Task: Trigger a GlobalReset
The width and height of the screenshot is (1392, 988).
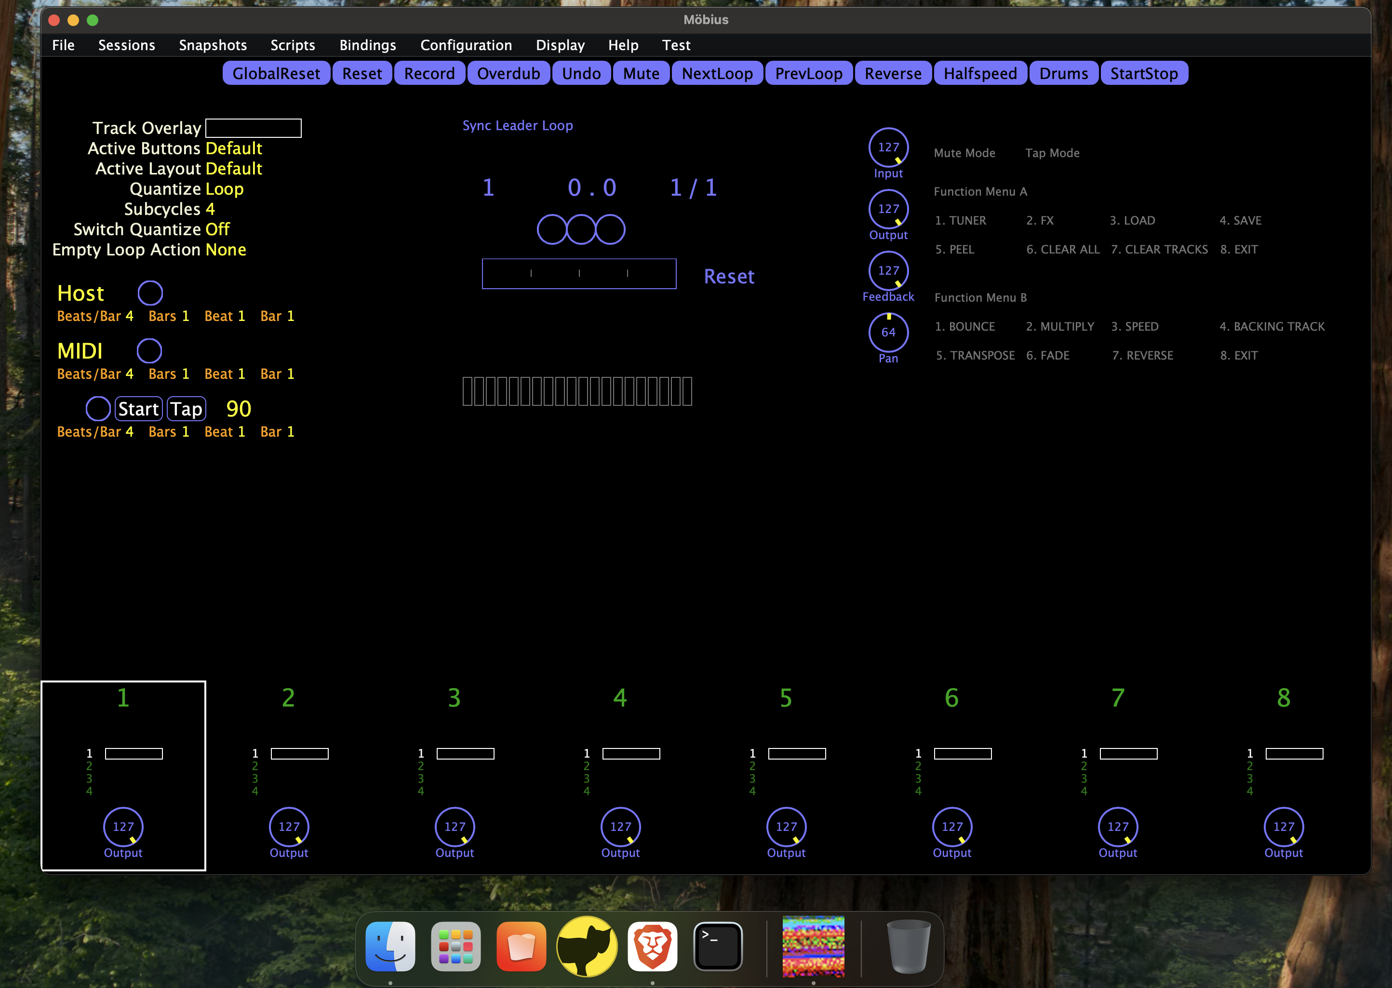Action: (276, 73)
